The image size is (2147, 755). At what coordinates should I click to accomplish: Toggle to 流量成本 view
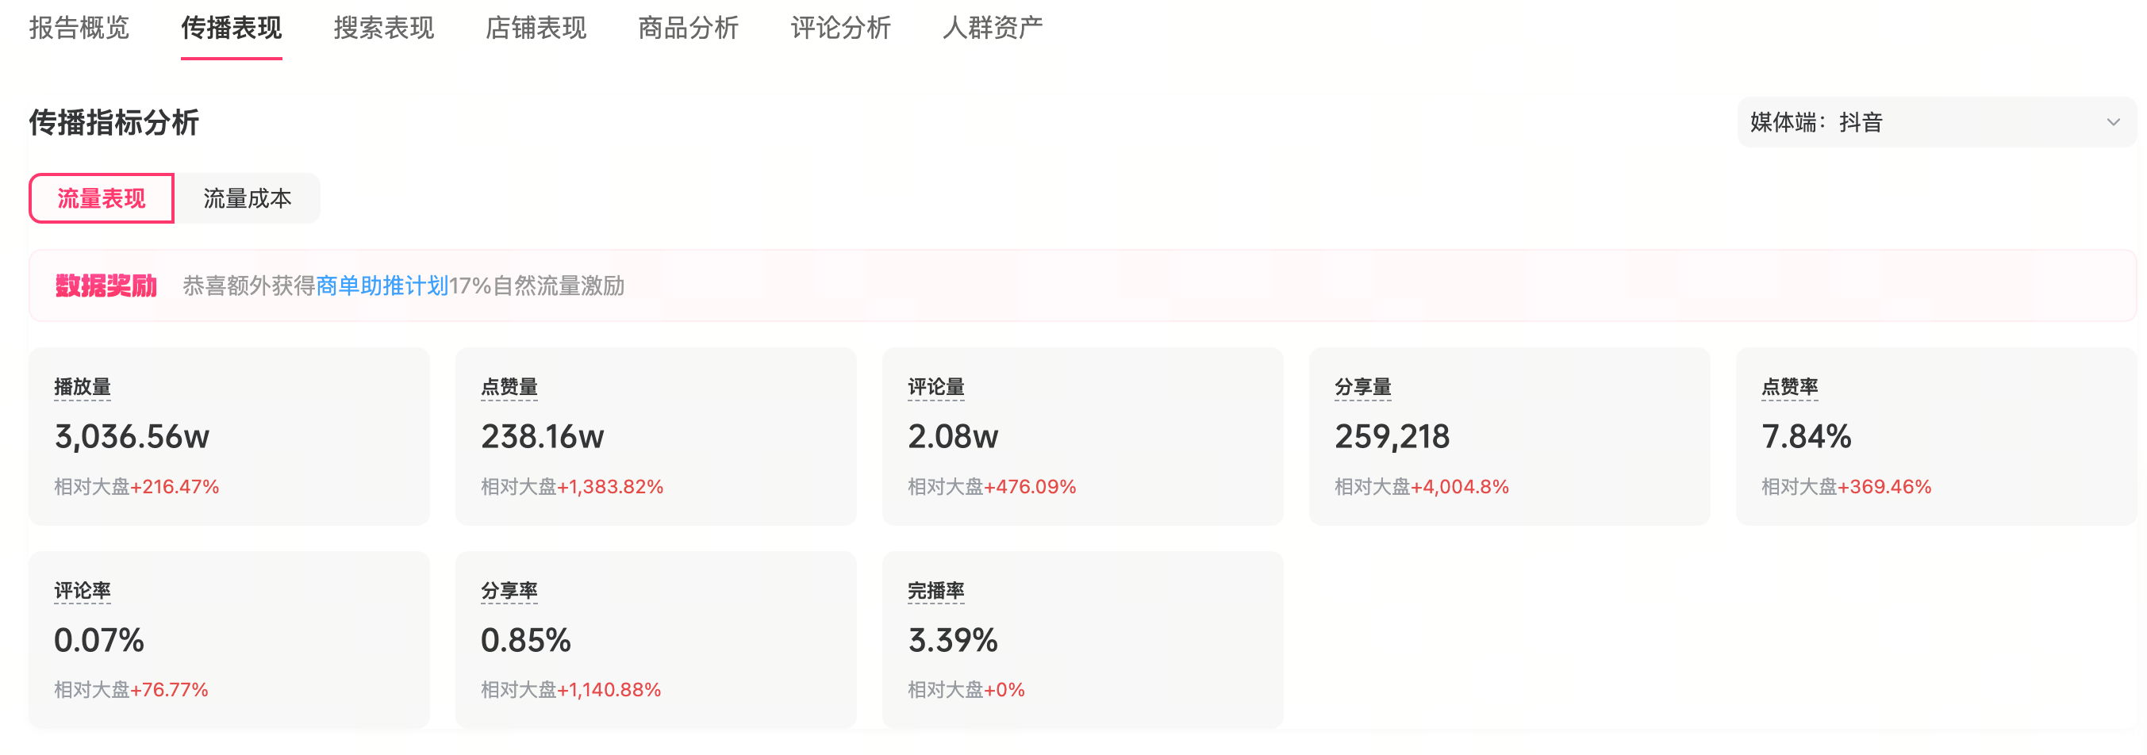click(248, 198)
